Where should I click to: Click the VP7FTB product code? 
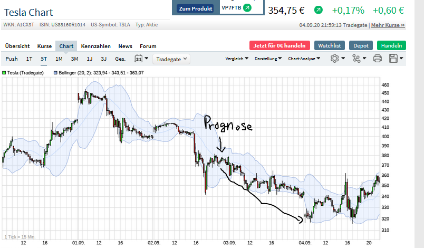231,7
